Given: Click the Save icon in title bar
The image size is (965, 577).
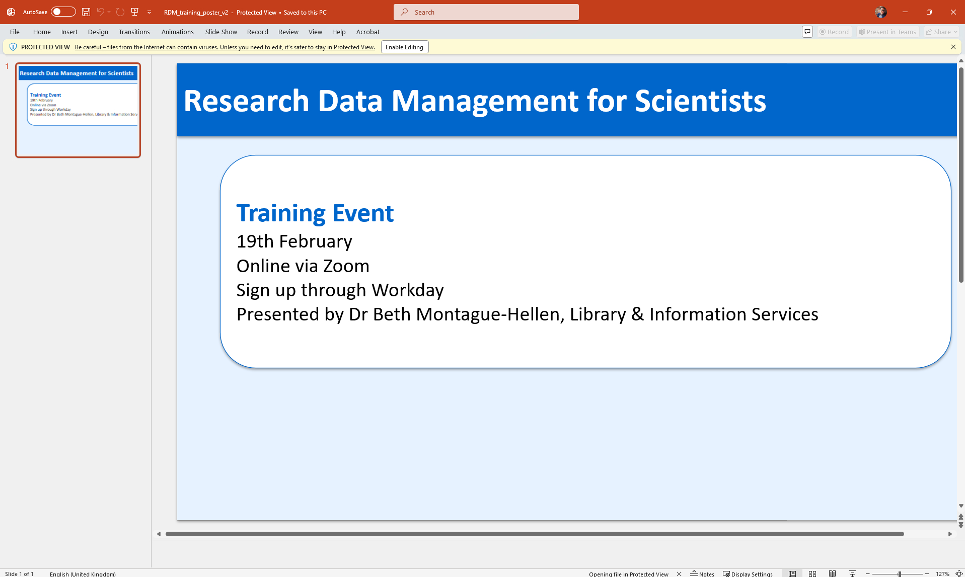Looking at the screenshot, I should coord(86,12).
